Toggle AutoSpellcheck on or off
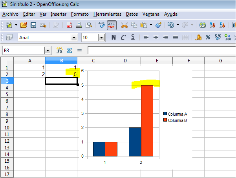The image size is (236, 178). tap(112, 25)
